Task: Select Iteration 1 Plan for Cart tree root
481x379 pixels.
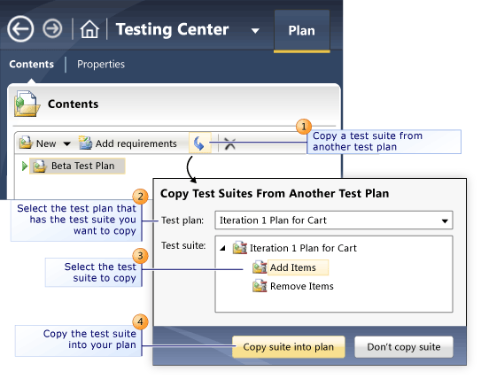Action: click(303, 248)
